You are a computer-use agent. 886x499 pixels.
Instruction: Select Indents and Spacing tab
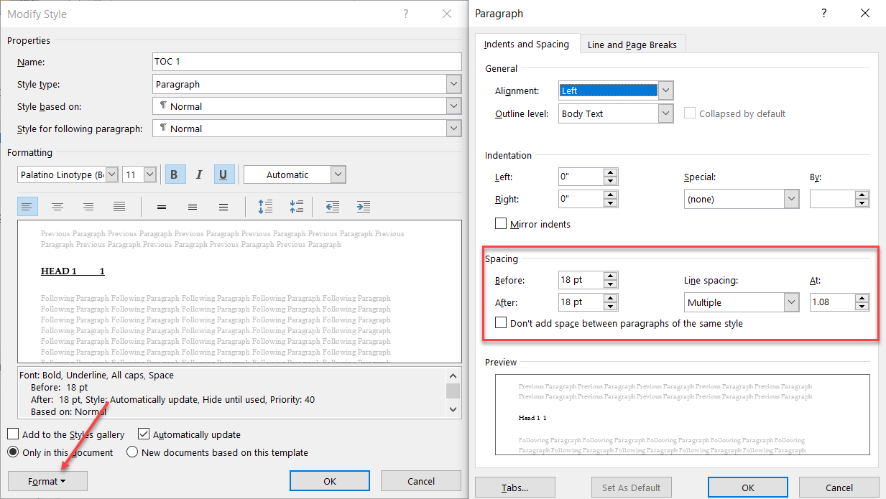527,44
